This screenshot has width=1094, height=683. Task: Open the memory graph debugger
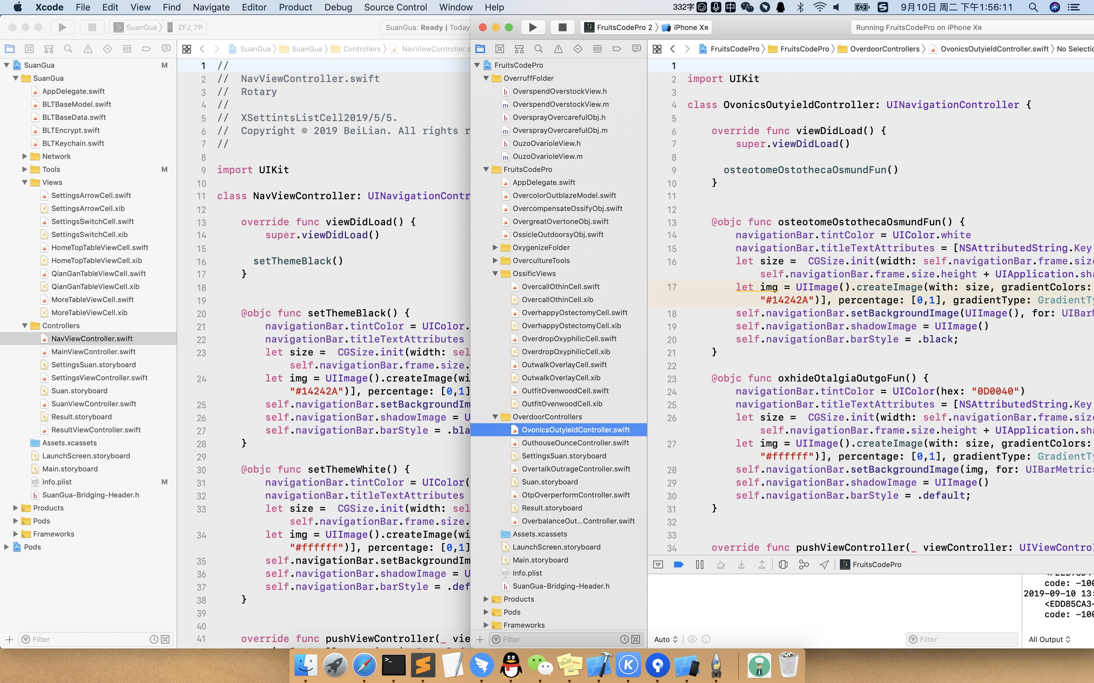pyautogui.click(x=803, y=565)
